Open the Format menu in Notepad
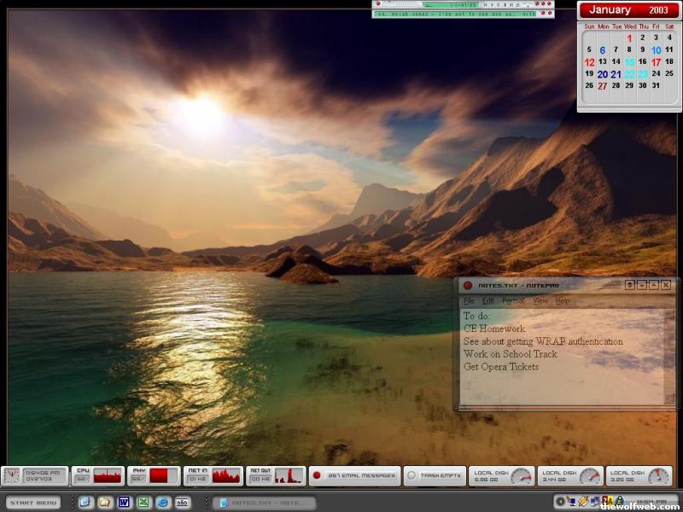The width and height of the screenshot is (683, 512). point(513,301)
